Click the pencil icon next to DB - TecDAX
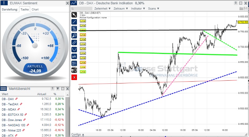This screenshot has height=137, width=249. [x=21, y=104]
